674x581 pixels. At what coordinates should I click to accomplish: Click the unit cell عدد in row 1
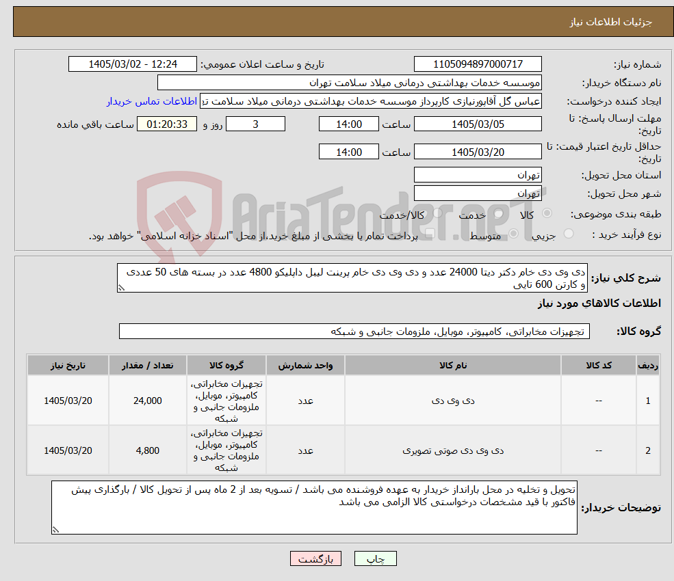point(305,401)
